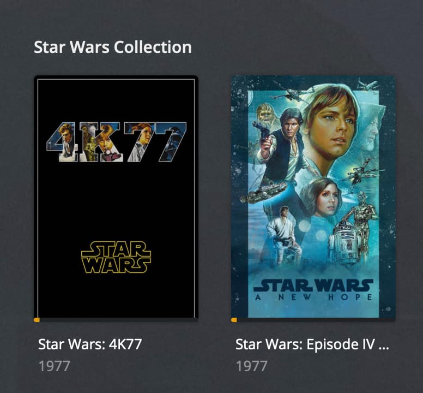This screenshot has width=423, height=393.
Task: Click the blue Star Wars A New Hope logo
Action: coord(313,289)
